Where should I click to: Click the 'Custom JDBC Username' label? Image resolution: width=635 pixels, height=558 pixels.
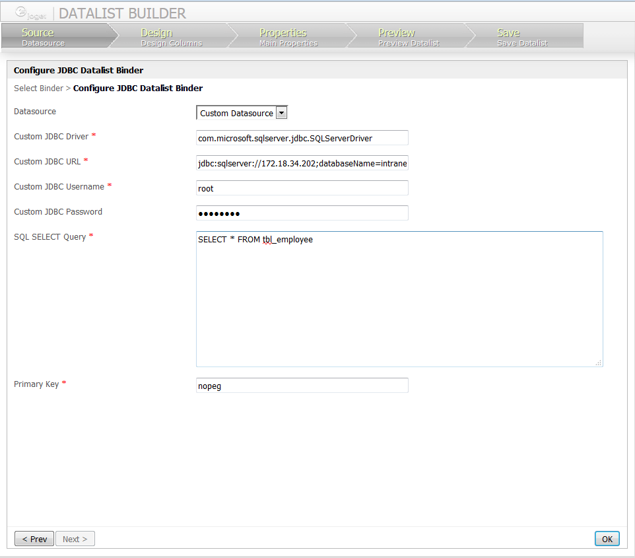(59, 187)
